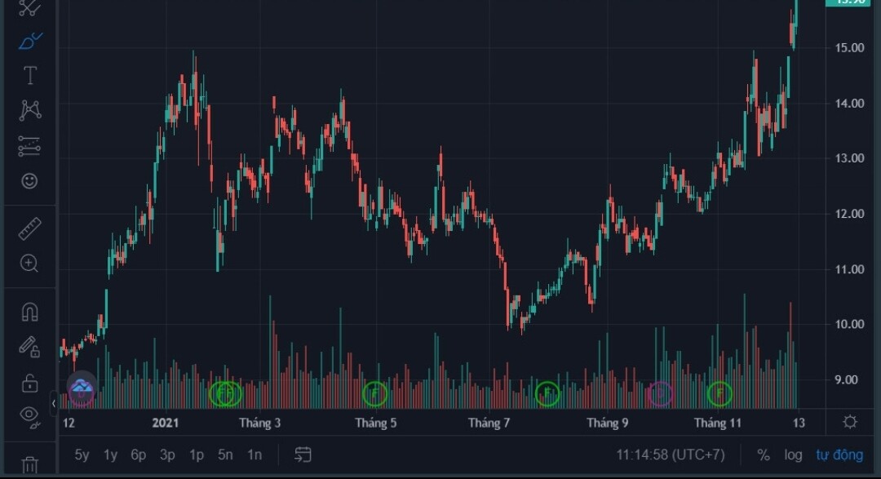Open the emoji icons tool
The height and width of the screenshot is (479, 881).
30,181
